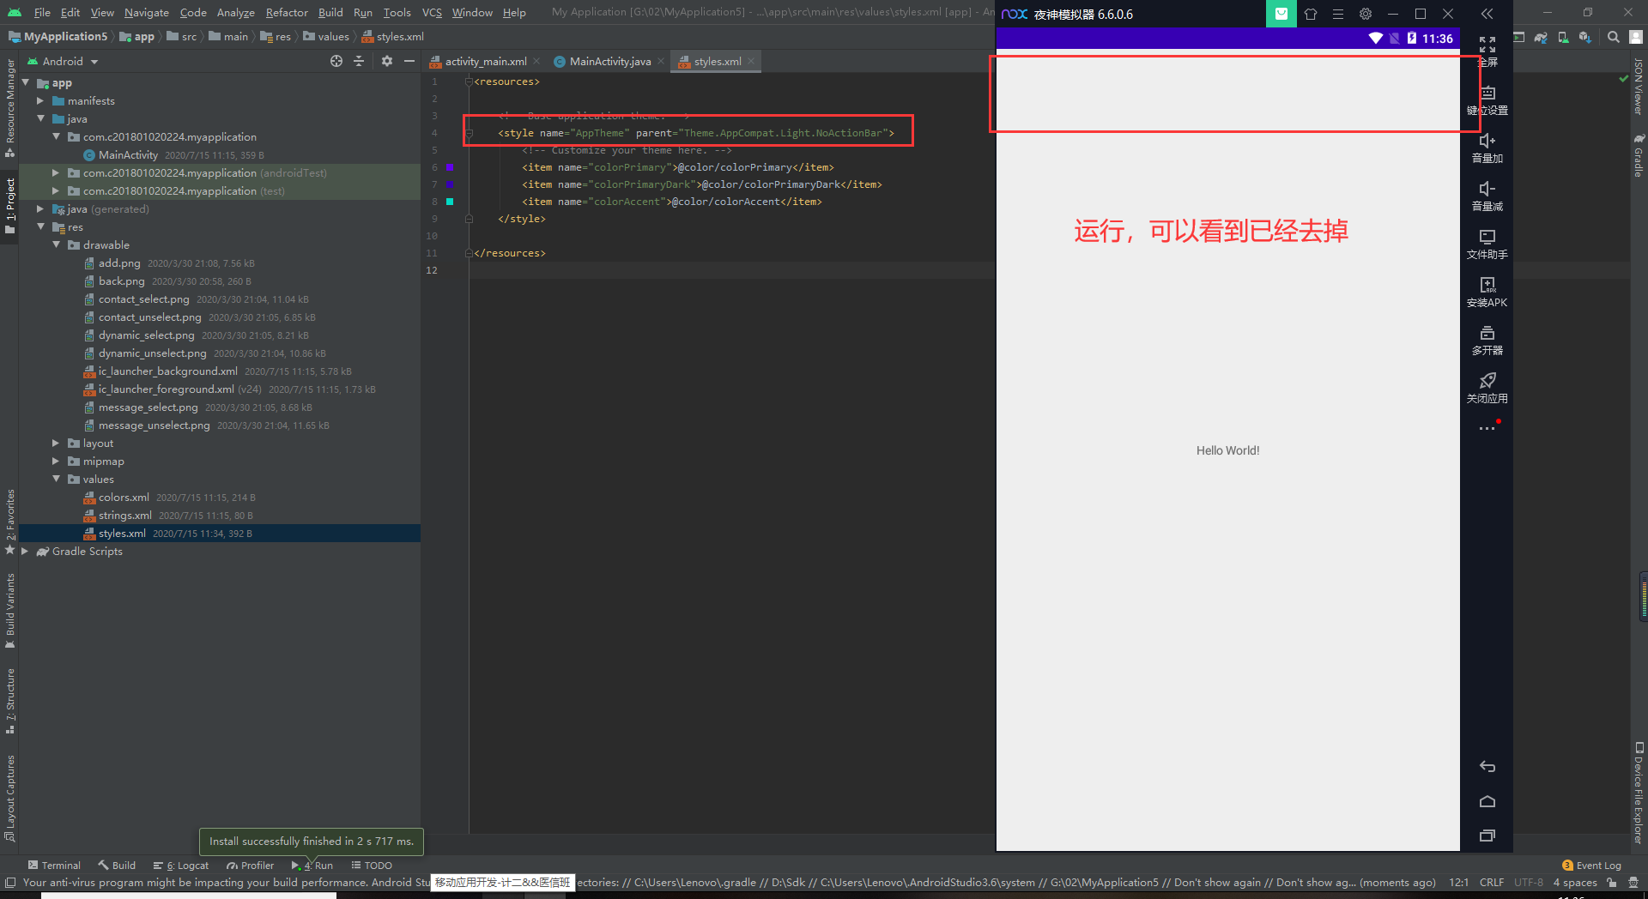Select MainActivity in project tree
Image resolution: width=1648 pixels, height=899 pixels.
coord(128,154)
